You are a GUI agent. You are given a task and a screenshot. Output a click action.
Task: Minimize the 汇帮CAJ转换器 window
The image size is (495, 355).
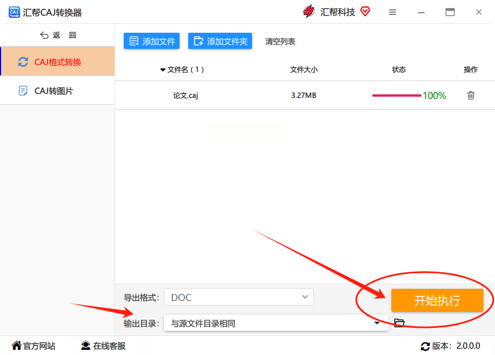pyautogui.click(x=421, y=12)
